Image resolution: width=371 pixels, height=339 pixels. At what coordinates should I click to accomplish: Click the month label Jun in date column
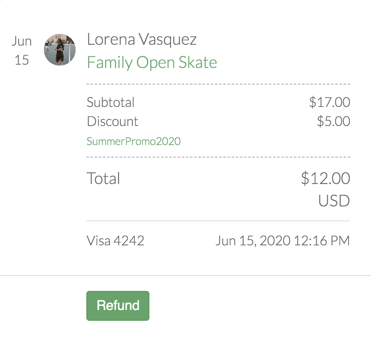22,41
